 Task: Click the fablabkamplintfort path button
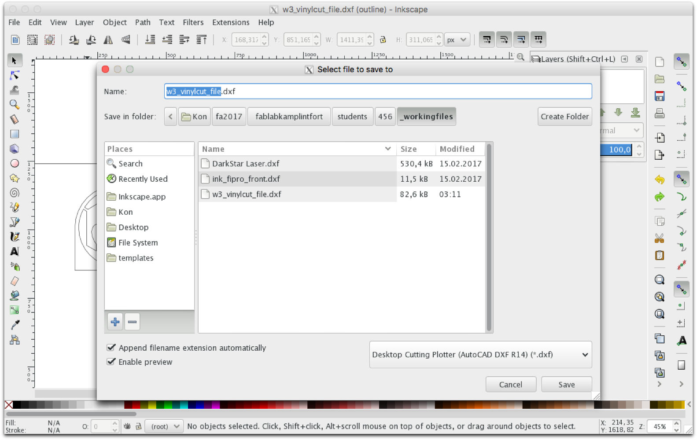[289, 117]
